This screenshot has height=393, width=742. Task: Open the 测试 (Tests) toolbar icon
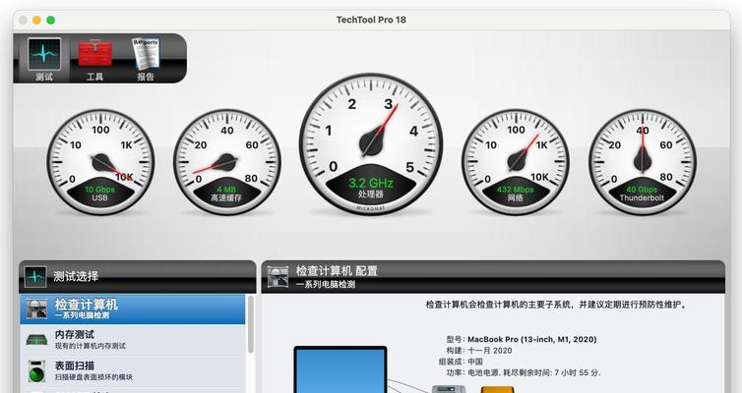(x=44, y=59)
